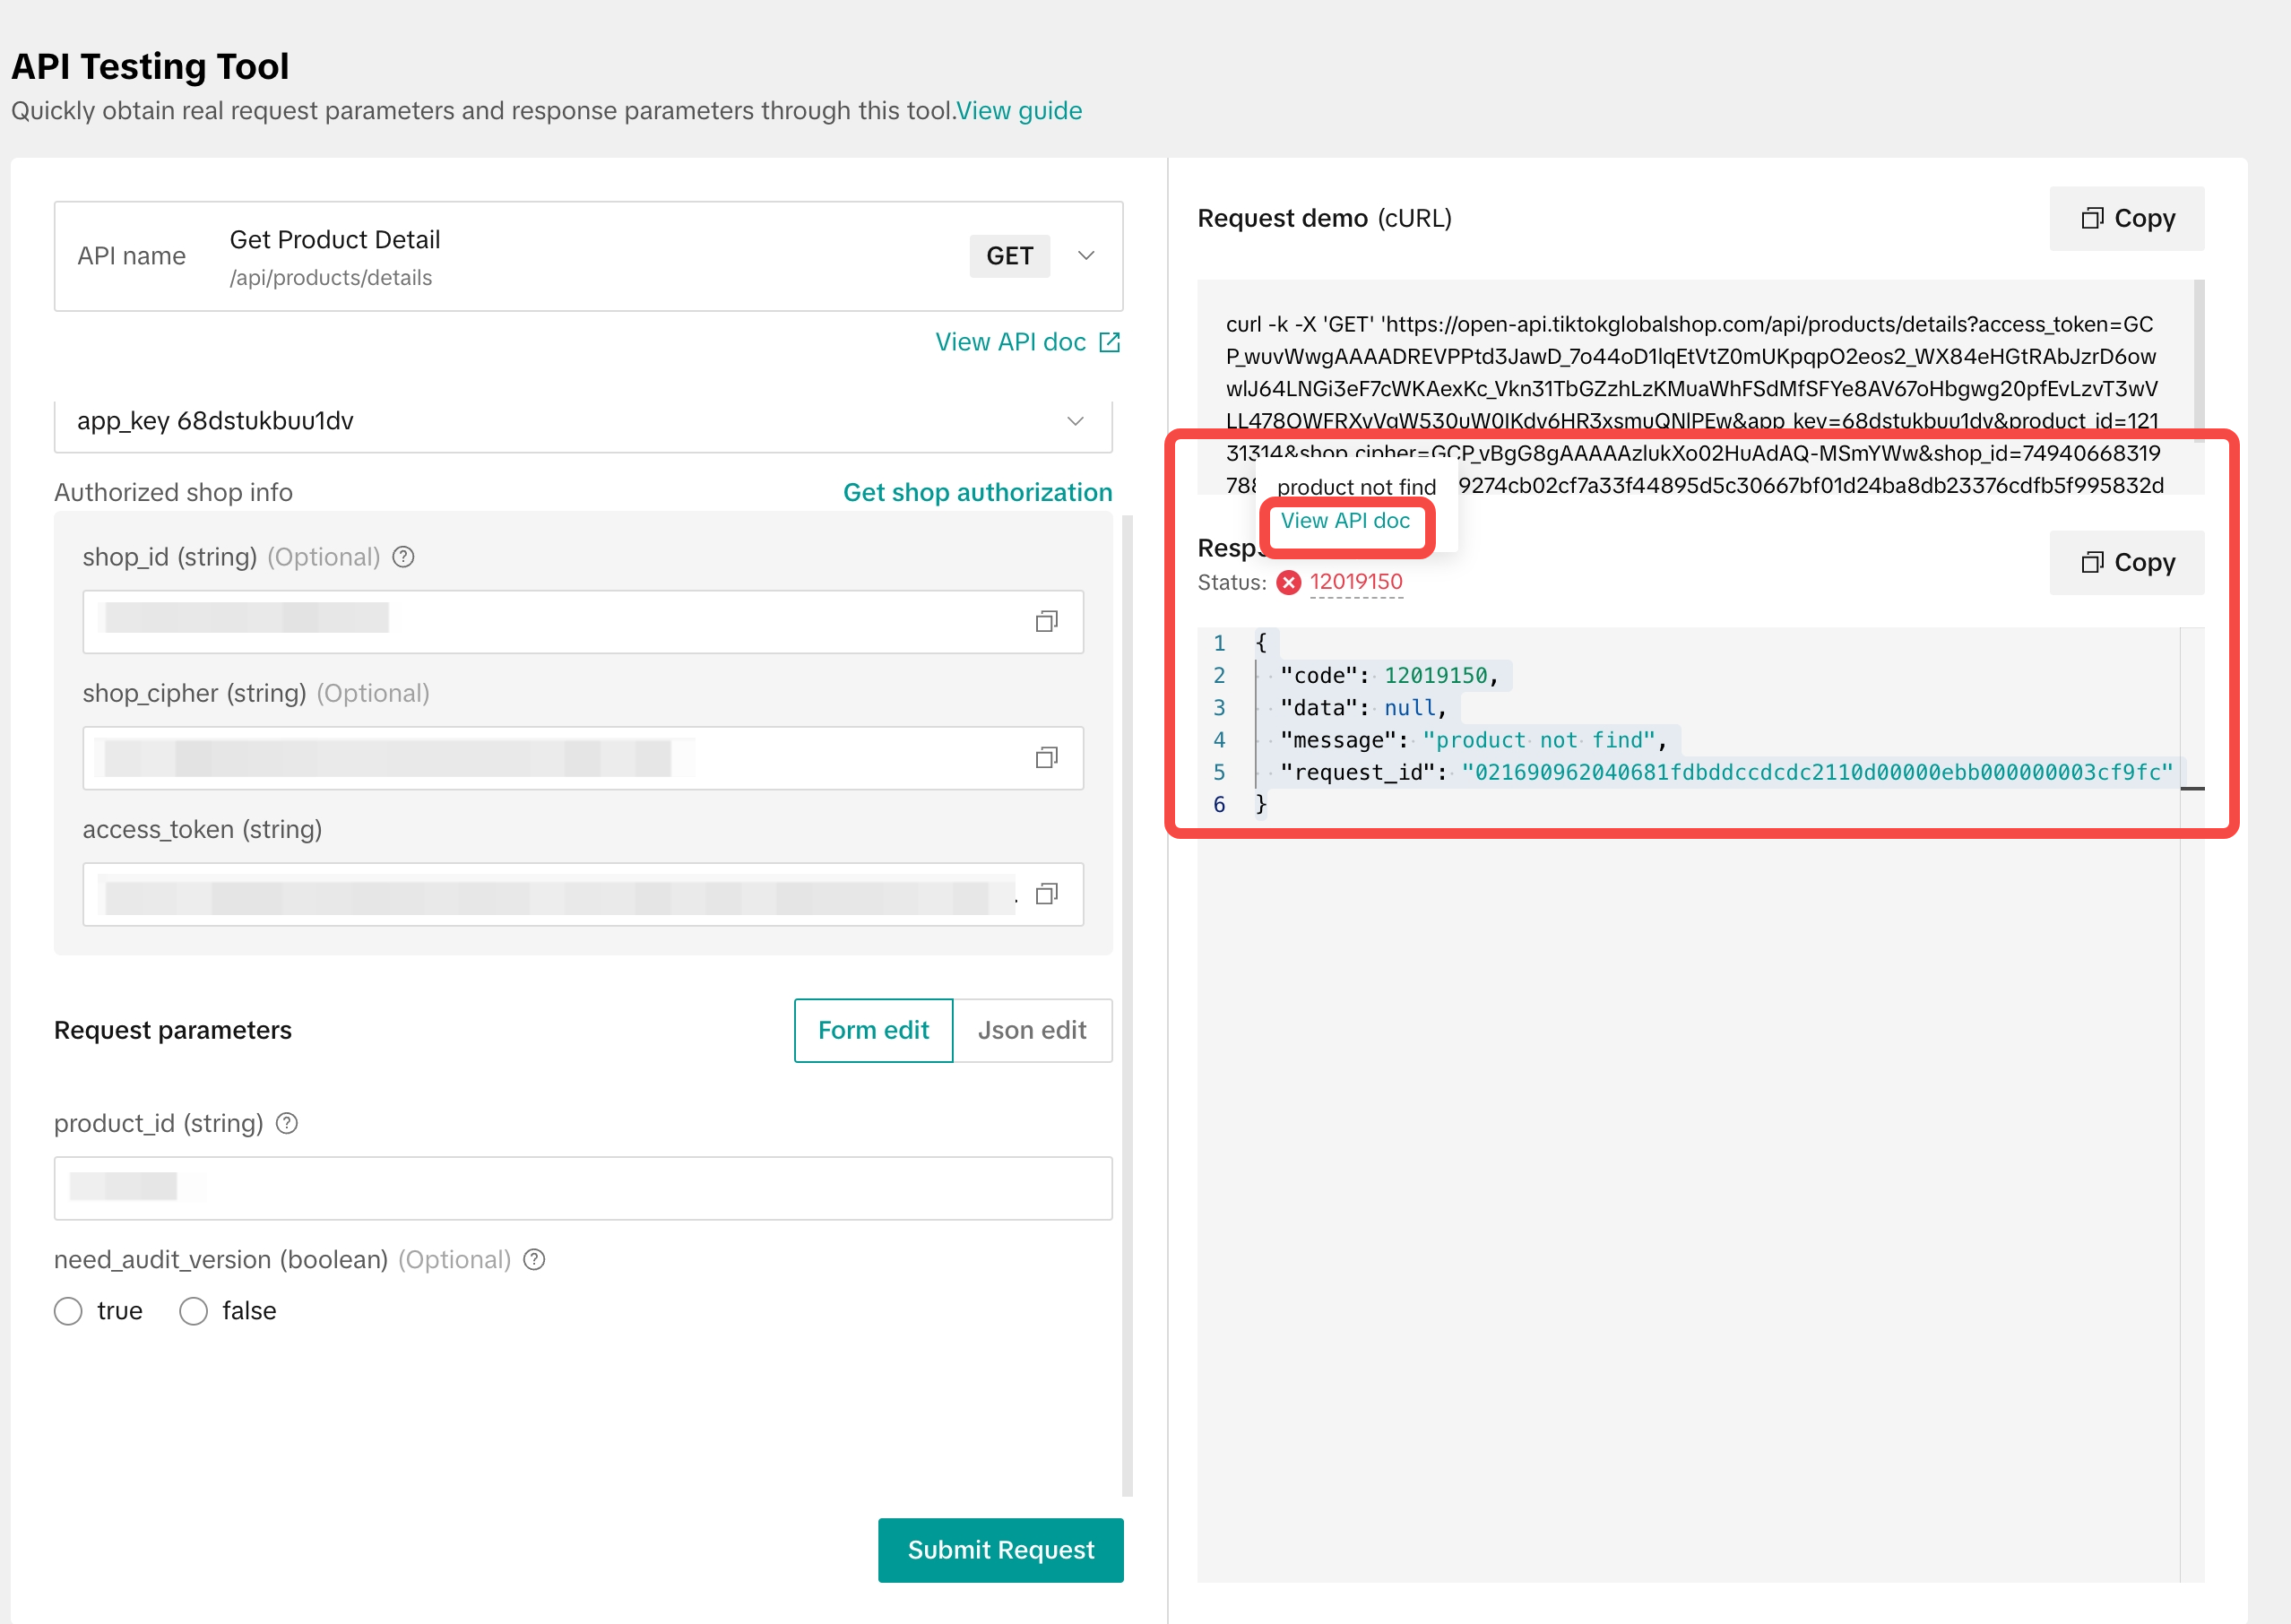
Task: Expand the API name dropdown chevron
Action: [x=1086, y=256]
